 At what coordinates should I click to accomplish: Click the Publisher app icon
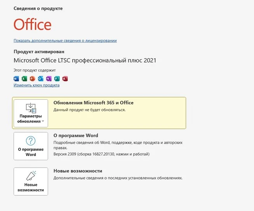(x=57, y=79)
